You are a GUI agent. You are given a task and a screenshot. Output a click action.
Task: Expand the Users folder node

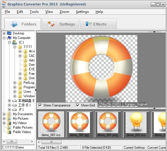[15, 92]
